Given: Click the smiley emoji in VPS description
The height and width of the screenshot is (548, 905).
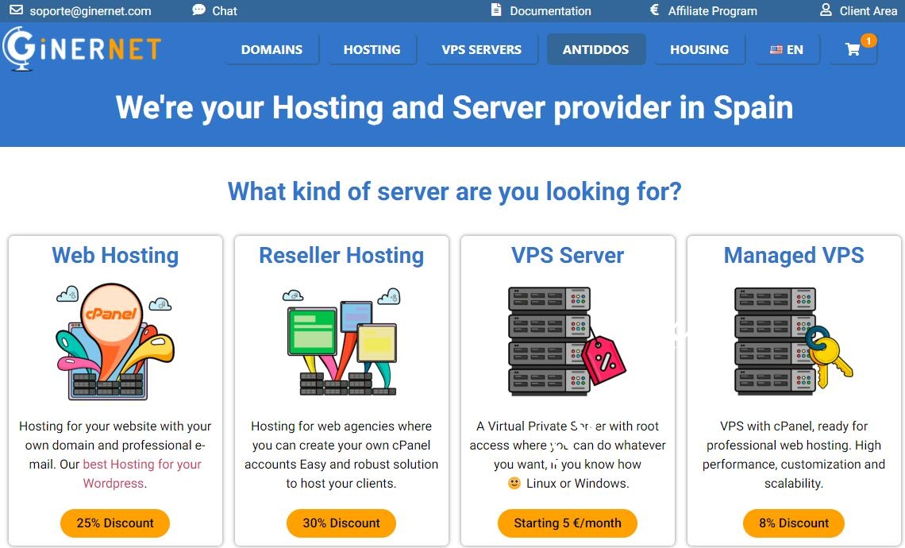Looking at the screenshot, I should click(514, 483).
